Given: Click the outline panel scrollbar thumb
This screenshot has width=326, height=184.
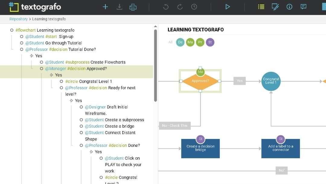Looking at the screenshot, I should pos(155,66).
